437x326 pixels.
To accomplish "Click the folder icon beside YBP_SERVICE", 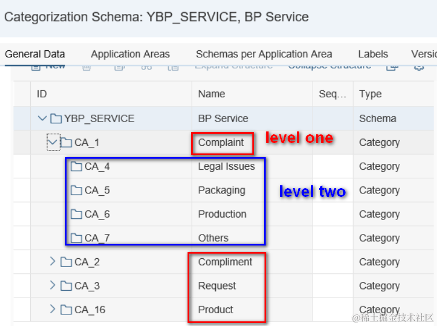I will (x=56, y=119).
